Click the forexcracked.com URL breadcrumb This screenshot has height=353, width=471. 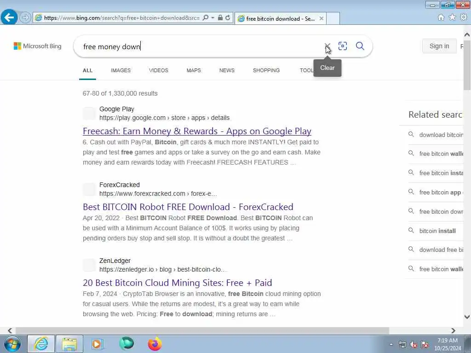158,194
